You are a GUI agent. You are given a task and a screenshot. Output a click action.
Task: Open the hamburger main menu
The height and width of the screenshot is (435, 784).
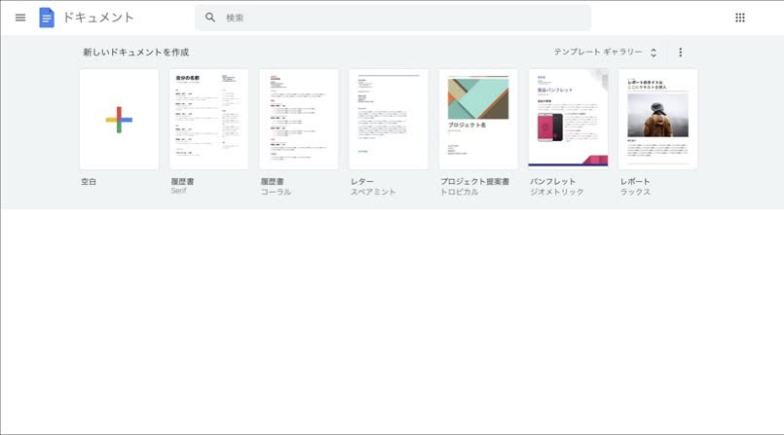tap(20, 18)
